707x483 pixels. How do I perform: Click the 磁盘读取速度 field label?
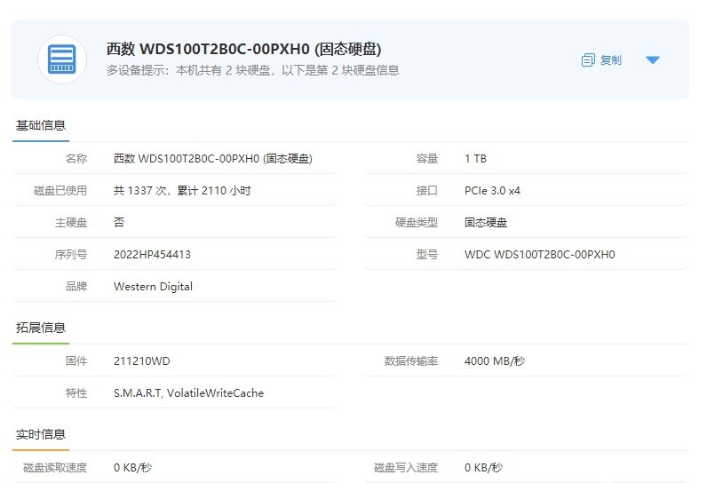pyautogui.click(x=55, y=468)
